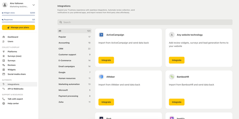This screenshot has height=119, width=239.
Task: Select the CRM category filter
Action: pos(74,49)
